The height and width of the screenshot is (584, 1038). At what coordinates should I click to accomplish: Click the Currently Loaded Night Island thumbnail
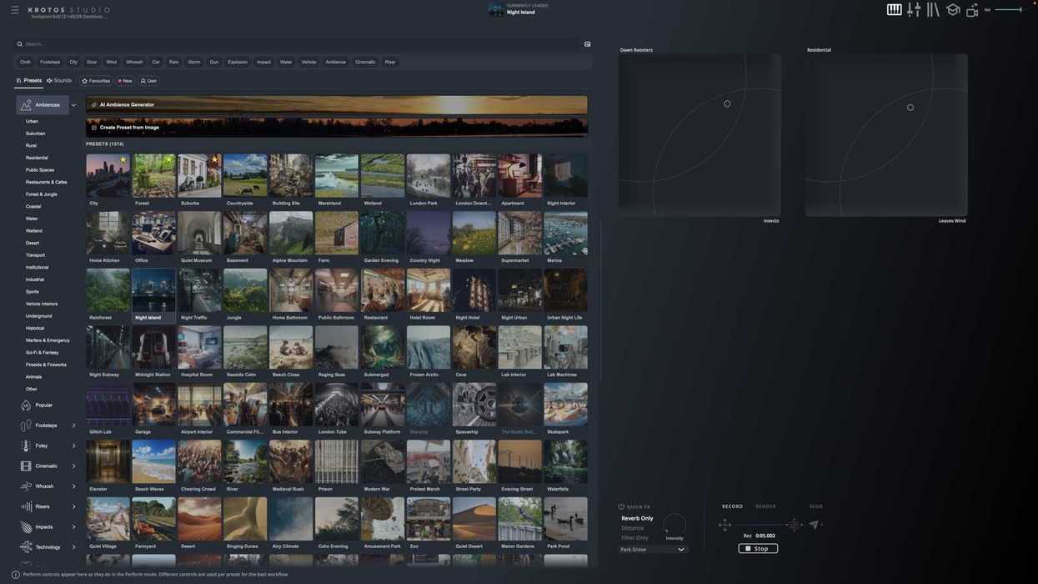(495, 9)
